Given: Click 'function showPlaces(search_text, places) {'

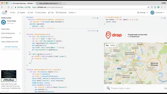Looking at the screenshot, I should (44, 70).
